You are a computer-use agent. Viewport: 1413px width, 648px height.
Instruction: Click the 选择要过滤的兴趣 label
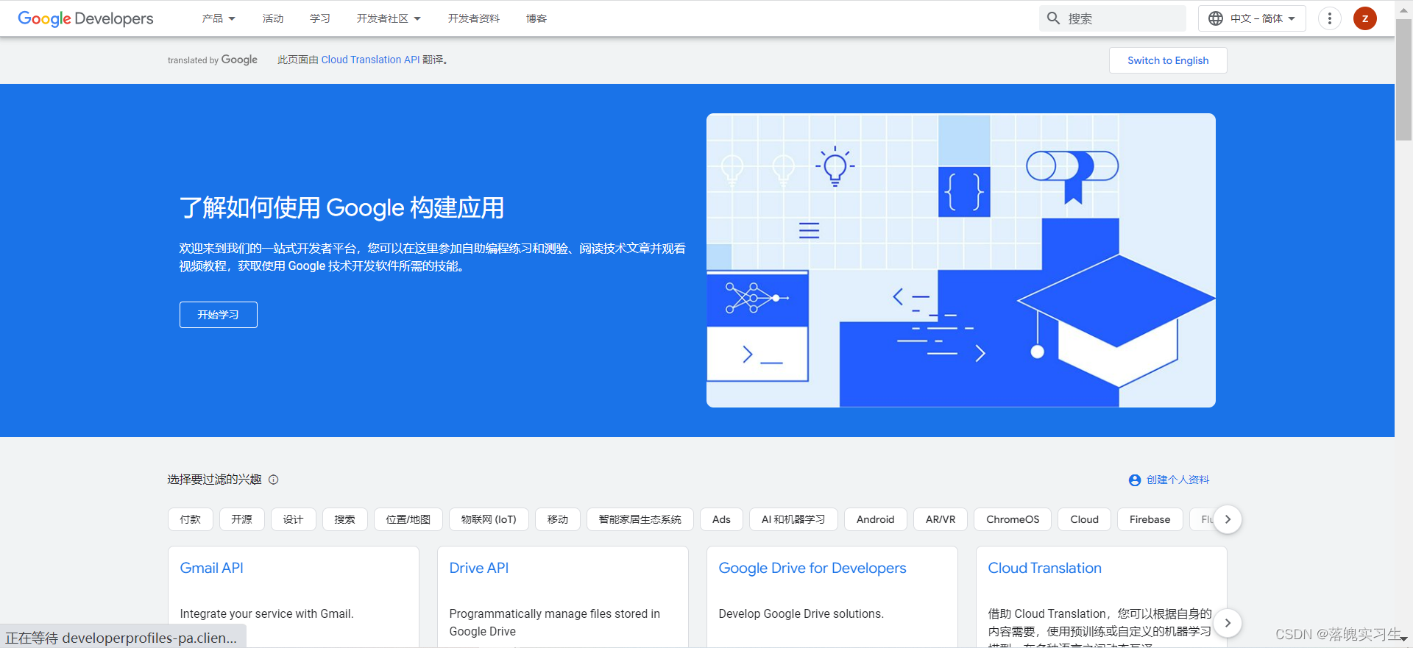pos(214,480)
